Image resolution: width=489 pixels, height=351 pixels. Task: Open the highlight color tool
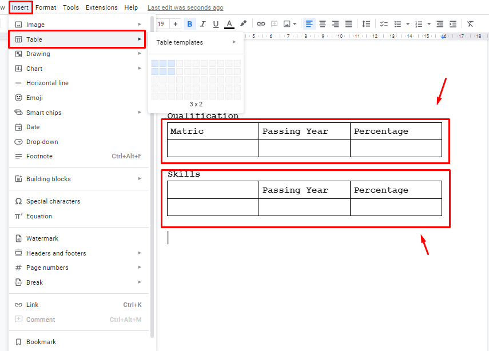(243, 23)
